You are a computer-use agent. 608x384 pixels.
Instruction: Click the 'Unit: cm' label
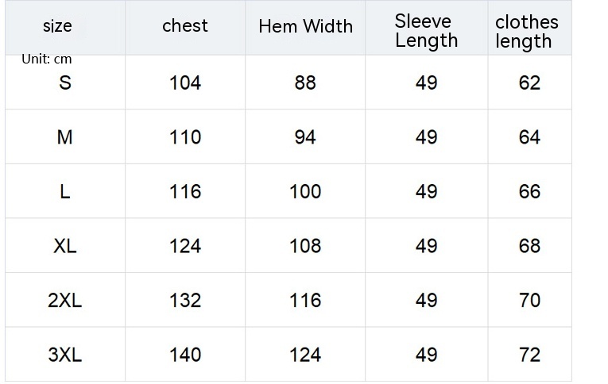tap(47, 60)
